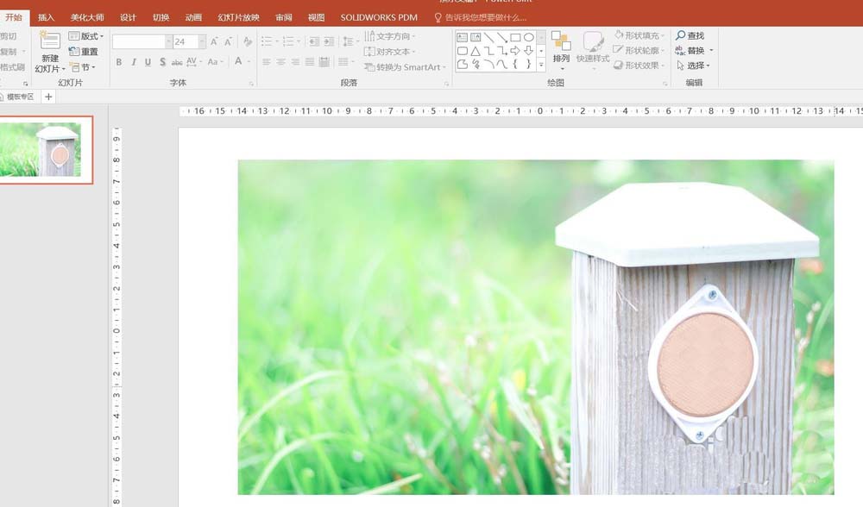This screenshot has height=507, width=863.
Task: Click the Reset (重置) button
Action: [83, 52]
